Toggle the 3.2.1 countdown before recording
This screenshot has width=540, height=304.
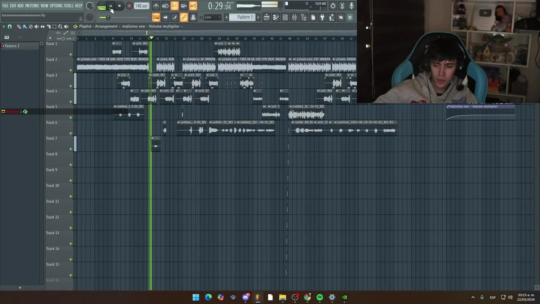pos(175,6)
